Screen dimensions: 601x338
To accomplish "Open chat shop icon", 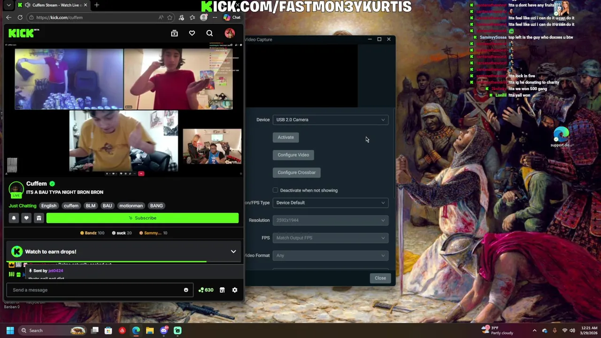I will pyautogui.click(x=222, y=290).
